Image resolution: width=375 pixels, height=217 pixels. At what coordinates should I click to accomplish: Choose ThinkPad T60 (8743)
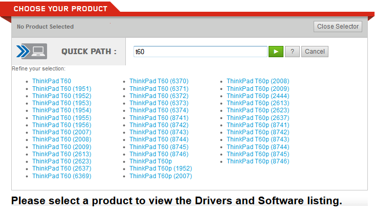(159, 132)
